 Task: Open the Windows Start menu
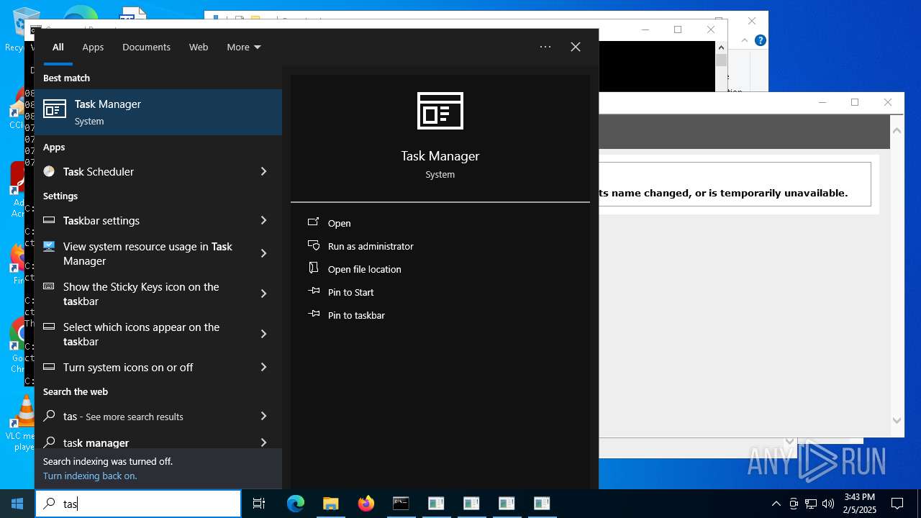pyautogui.click(x=17, y=504)
